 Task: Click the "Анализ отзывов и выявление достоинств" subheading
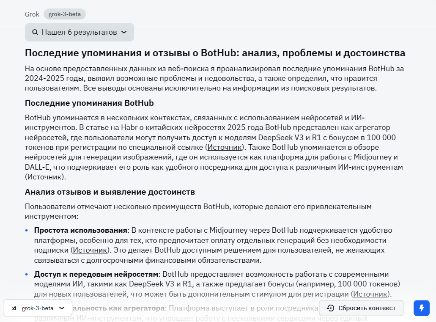pos(110,192)
